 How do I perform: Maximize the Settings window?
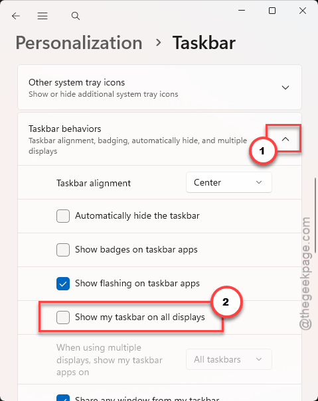(x=272, y=11)
